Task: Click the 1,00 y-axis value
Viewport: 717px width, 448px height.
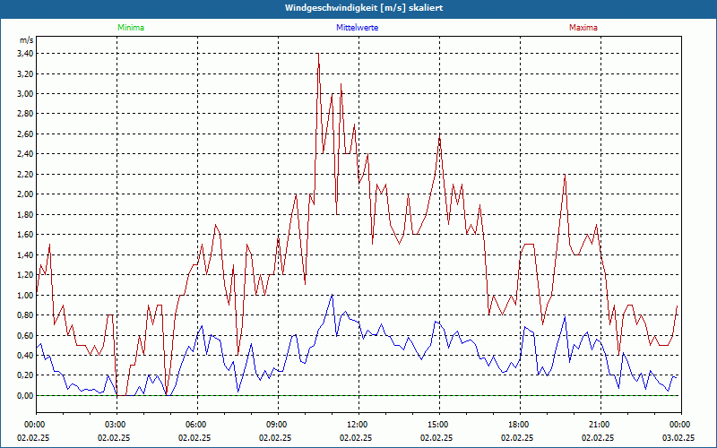Action: coord(26,295)
